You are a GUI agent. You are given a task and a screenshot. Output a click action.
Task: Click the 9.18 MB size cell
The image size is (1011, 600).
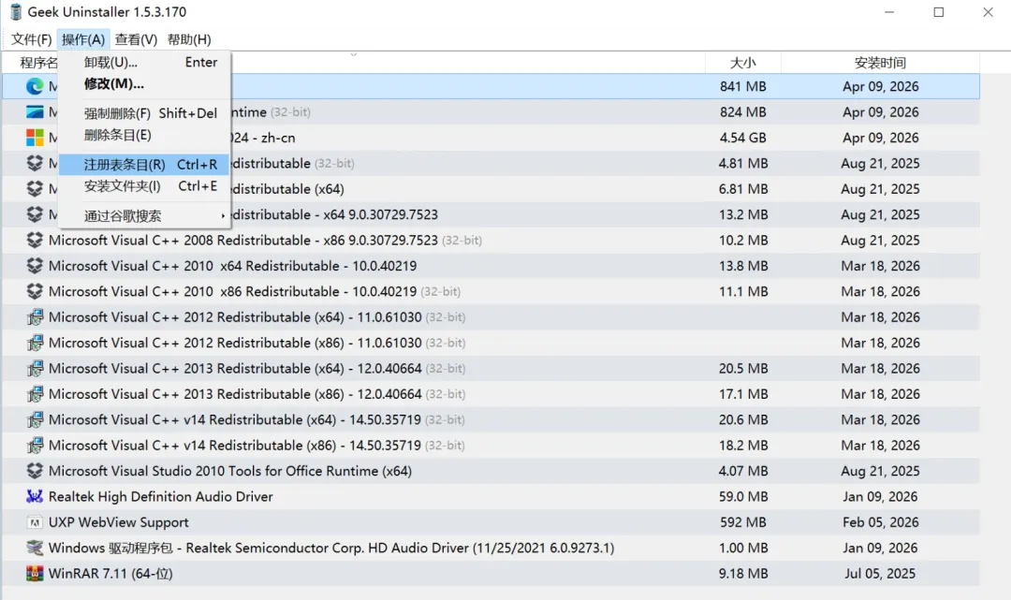pos(742,574)
